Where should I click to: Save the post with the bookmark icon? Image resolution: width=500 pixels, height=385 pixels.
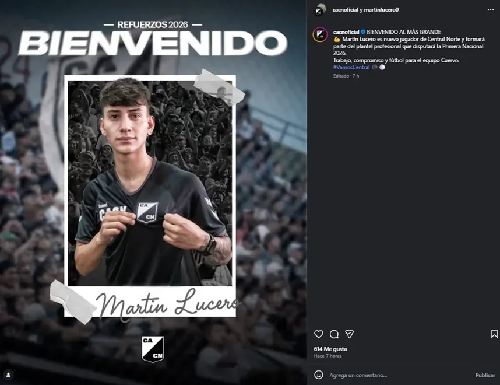(x=494, y=334)
